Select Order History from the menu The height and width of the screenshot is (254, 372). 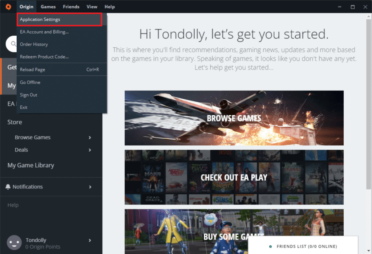(33, 44)
